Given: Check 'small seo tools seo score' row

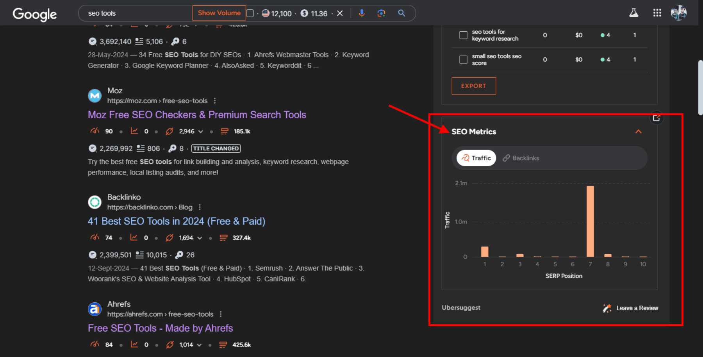Looking at the screenshot, I should (463, 59).
